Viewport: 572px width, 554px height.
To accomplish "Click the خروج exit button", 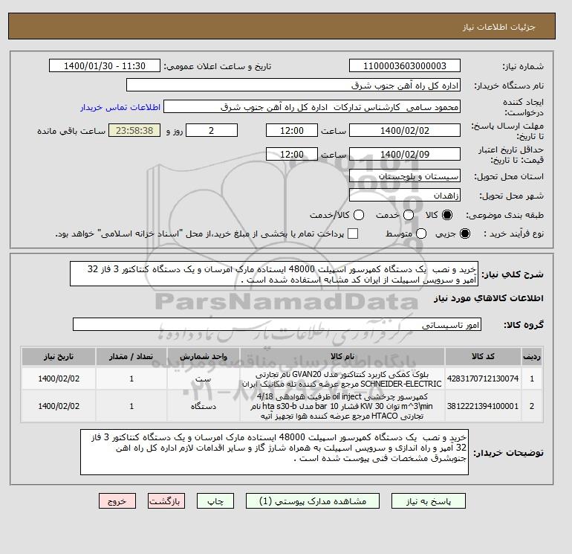I will click(117, 500).
